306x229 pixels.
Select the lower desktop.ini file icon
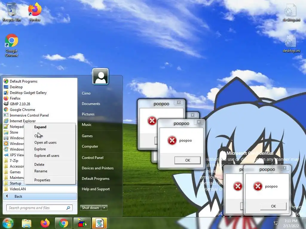(291, 44)
